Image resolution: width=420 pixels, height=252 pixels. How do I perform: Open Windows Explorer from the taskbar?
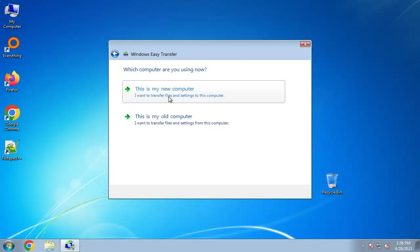click(x=50, y=245)
